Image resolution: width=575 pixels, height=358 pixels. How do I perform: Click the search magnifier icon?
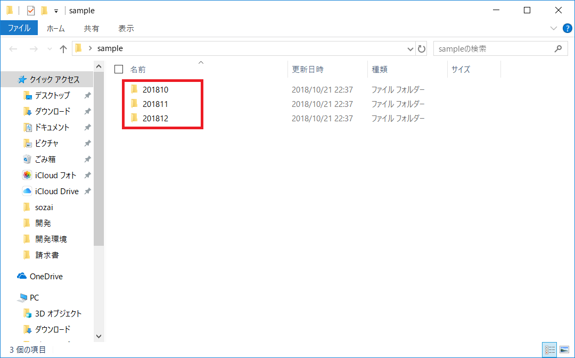point(557,48)
